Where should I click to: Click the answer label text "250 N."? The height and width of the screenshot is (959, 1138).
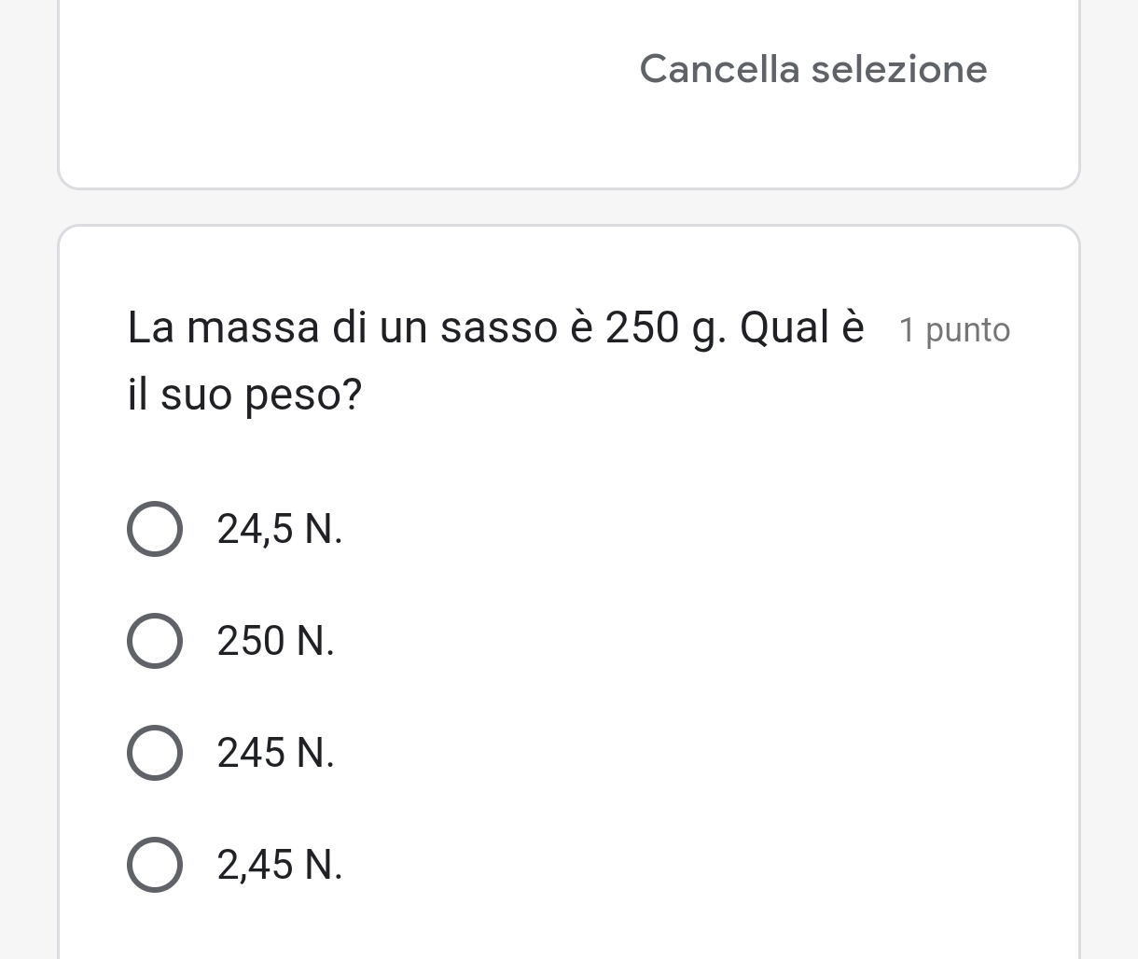tap(275, 641)
